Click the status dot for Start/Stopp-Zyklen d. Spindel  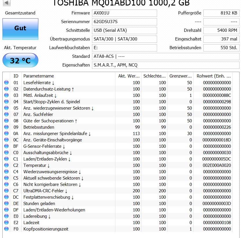[x=6, y=102]
